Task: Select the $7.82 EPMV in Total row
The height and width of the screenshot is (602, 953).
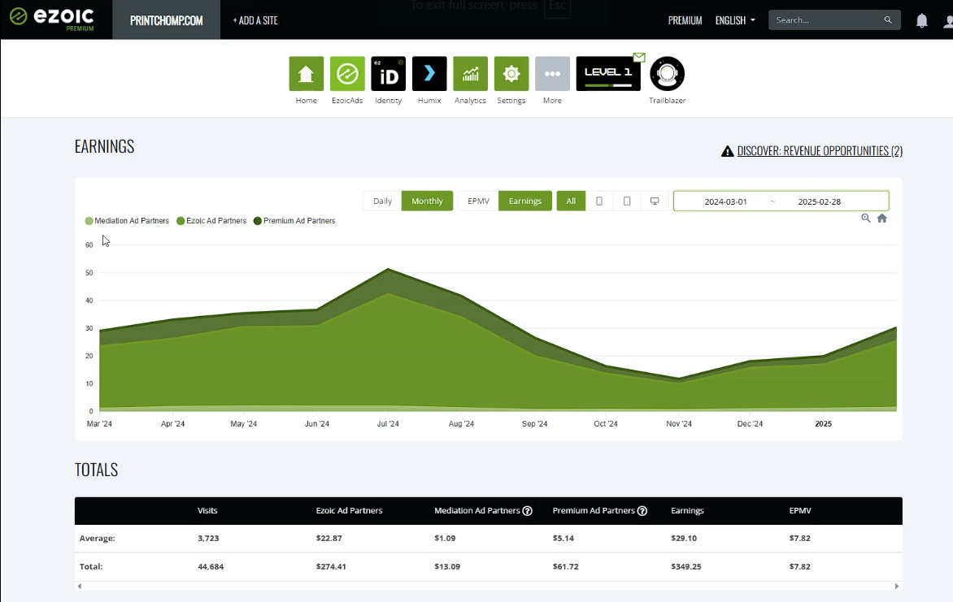Action: [x=800, y=567]
